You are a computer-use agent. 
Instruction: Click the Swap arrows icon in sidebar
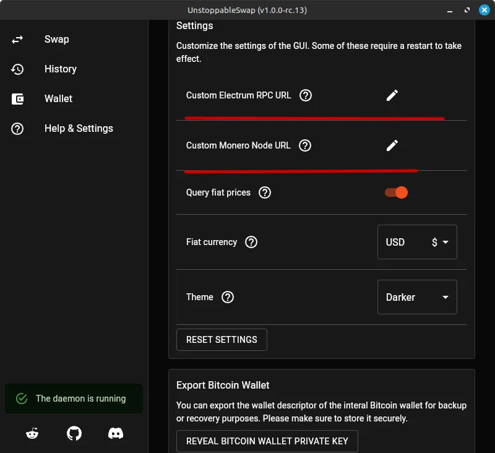point(17,40)
